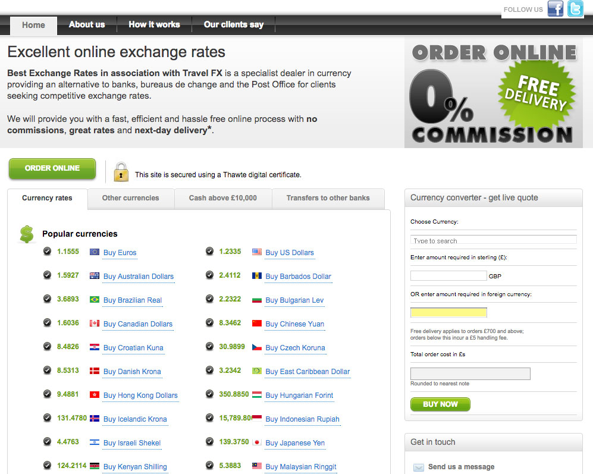Switch to the Other currencies tab
Viewport: 593px width, 474px height.
(x=130, y=198)
